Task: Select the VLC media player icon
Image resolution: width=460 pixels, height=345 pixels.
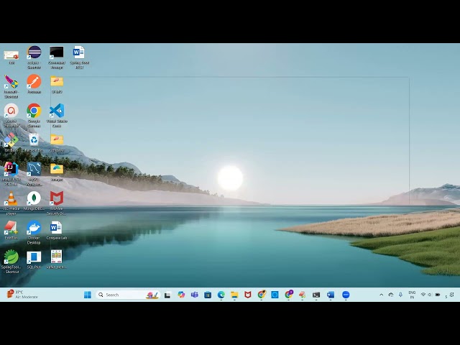Action: tap(11, 203)
